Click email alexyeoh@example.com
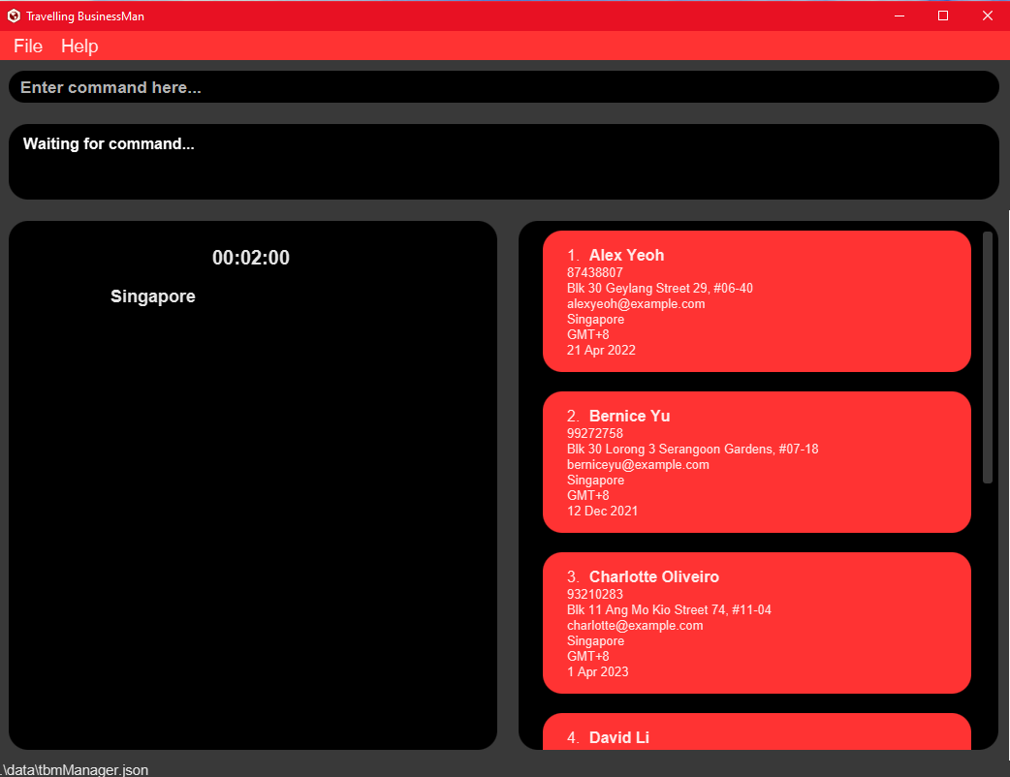Image resolution: width=1010 pixels, height=777 pixels. [636, 304]
